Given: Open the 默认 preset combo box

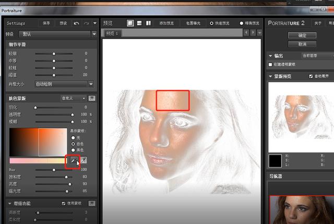Looking at the screenshot, I should 55,34.
